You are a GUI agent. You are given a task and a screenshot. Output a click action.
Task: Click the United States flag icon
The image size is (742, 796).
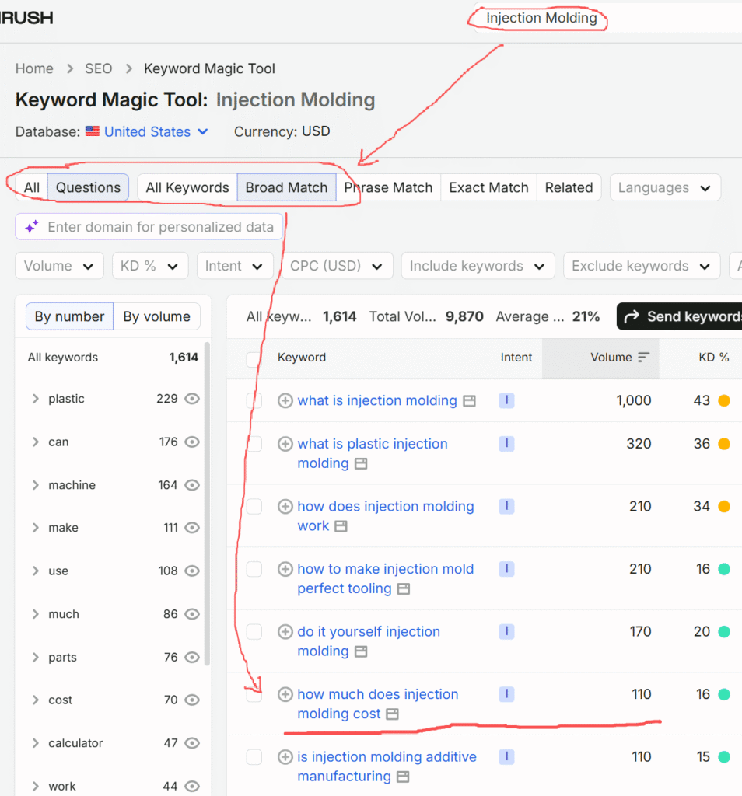tap(92, 131)
